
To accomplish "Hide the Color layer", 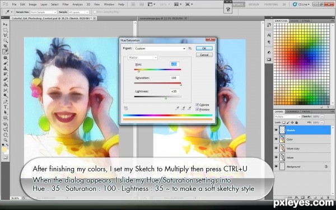I will coord(276,139).
